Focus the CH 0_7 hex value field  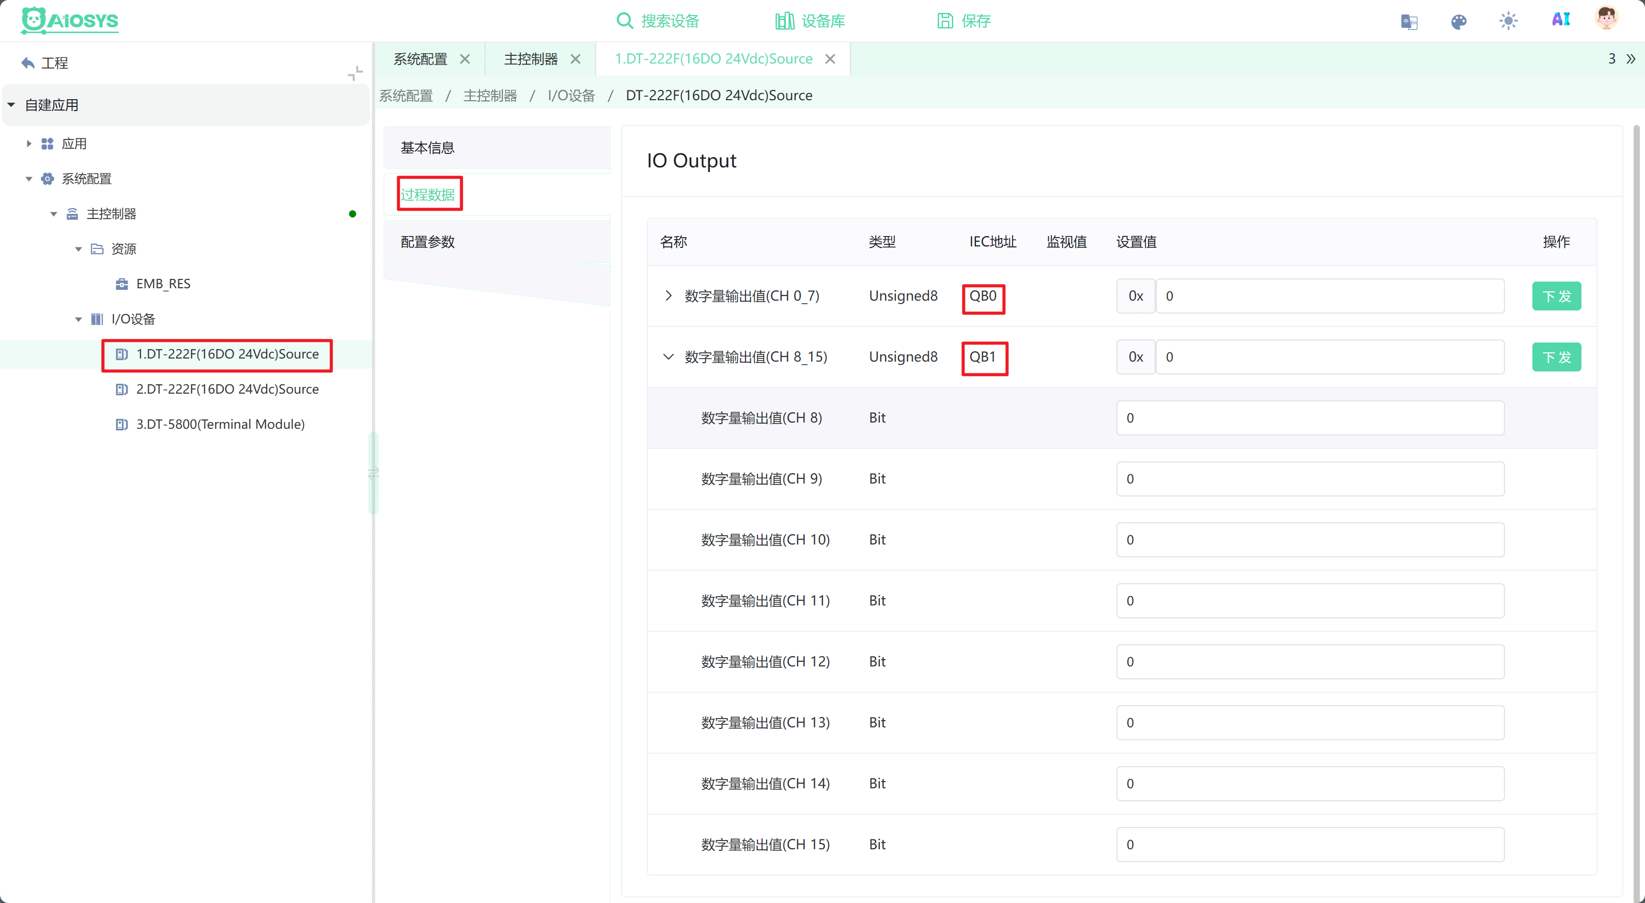[1330, 295]
